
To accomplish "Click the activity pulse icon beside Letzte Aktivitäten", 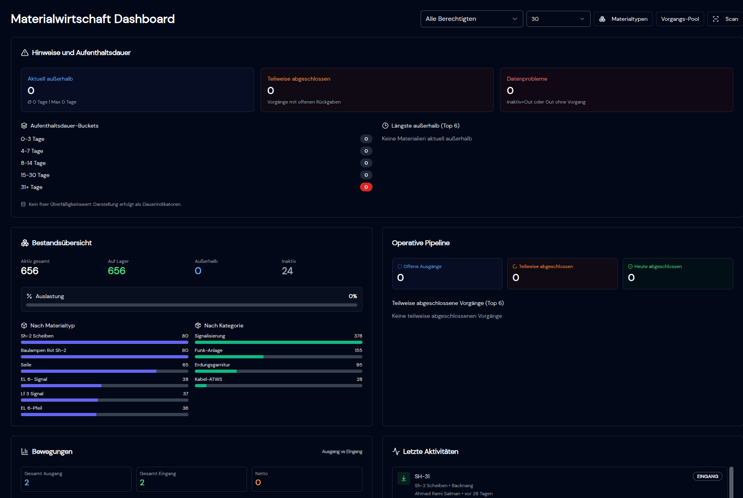I will [x=396, y=452].
